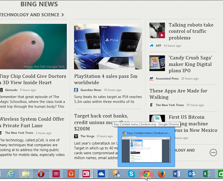
Task: Open File Explorer folder icon
Action: pyautogui.click(x=26, y=174)
